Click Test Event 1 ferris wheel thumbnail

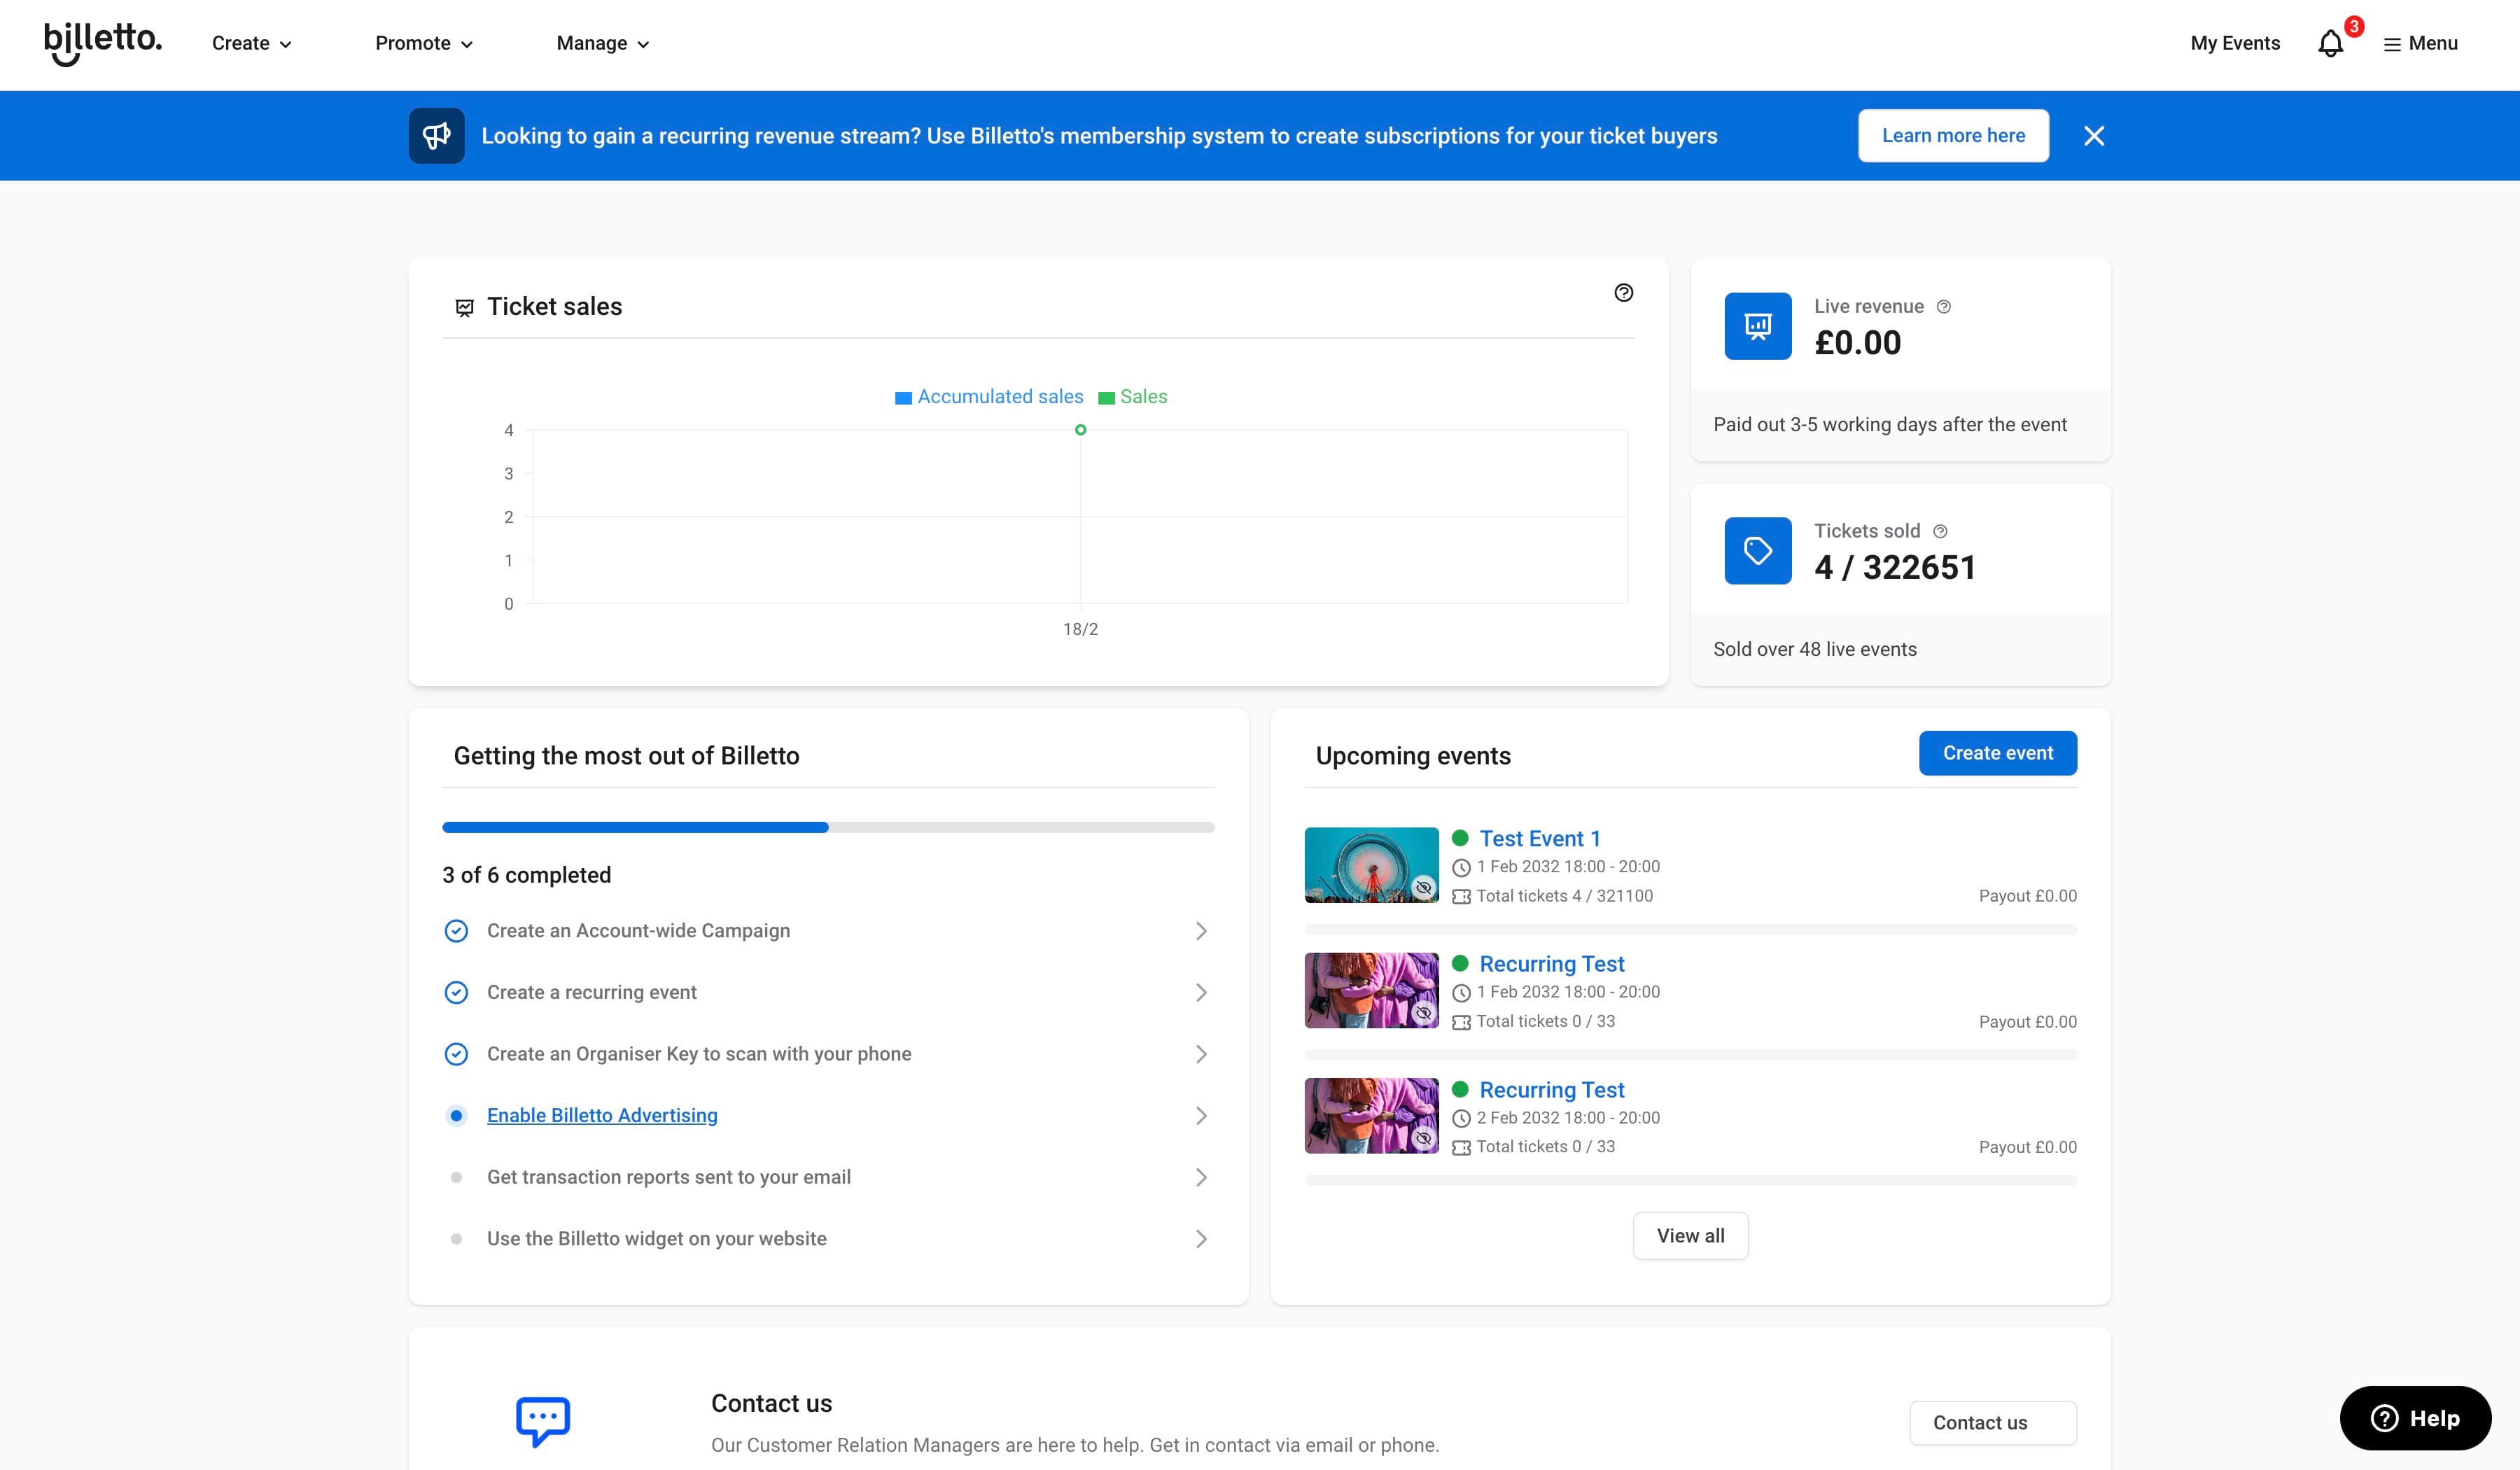(x=1371, y=865)
